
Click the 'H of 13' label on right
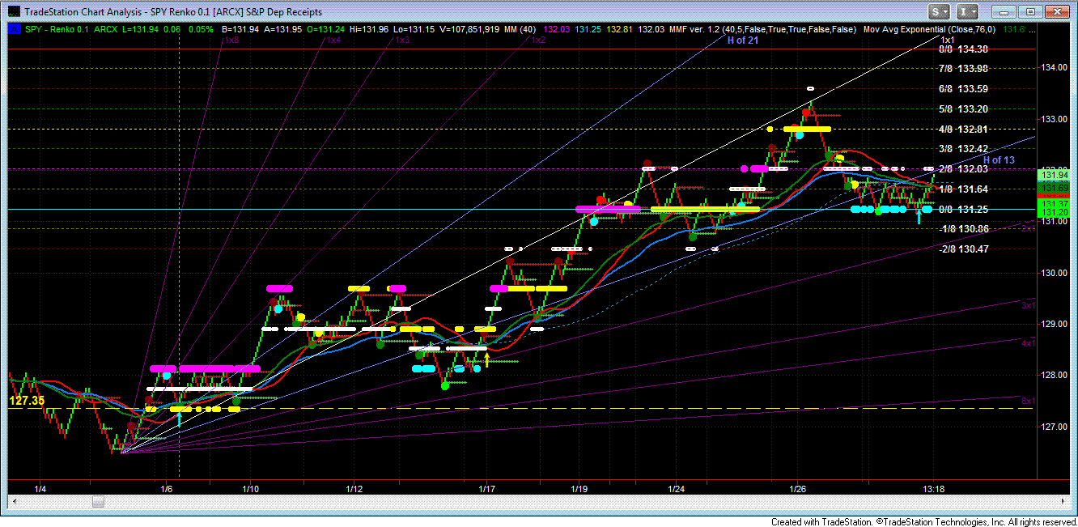click(x=999, y=160)
